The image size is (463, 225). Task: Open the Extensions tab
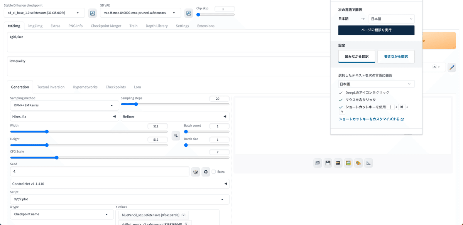[206, 26]
